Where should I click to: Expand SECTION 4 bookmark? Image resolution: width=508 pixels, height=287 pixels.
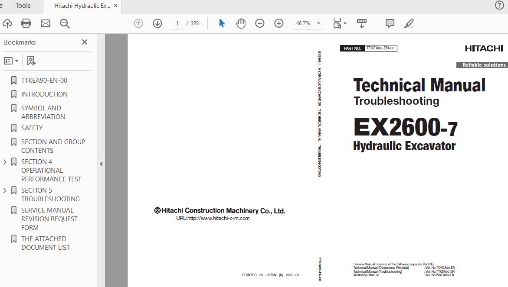[5, 162]
